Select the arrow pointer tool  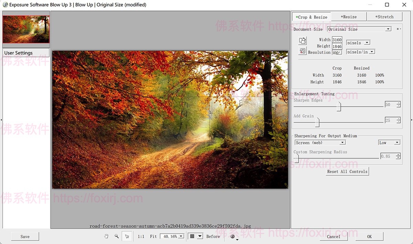[127, 236]
